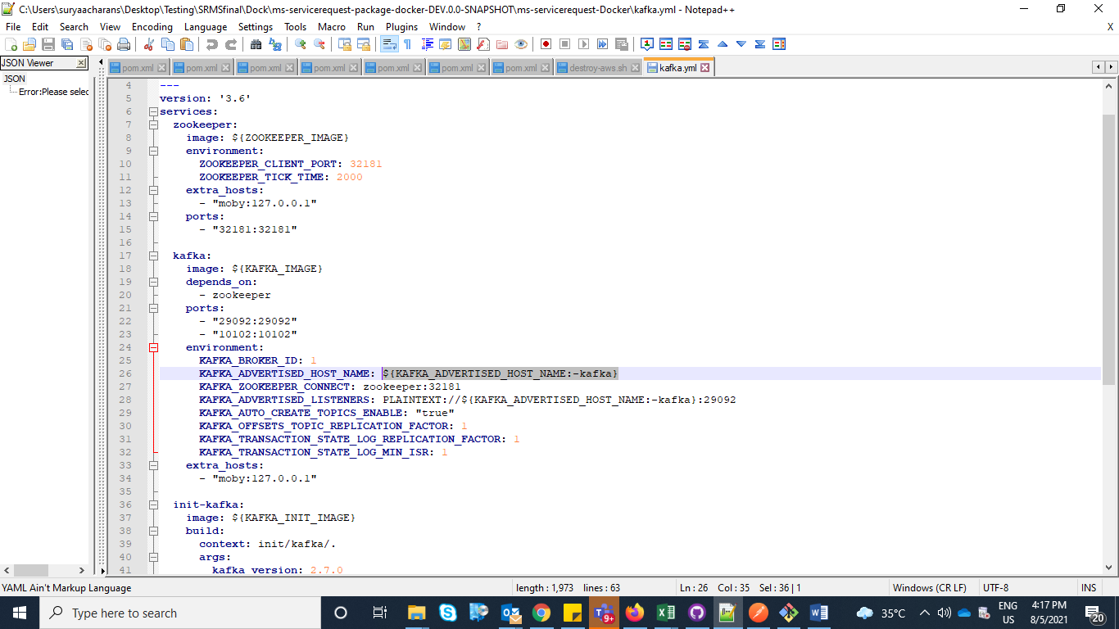Image resolution: width=1119 pixels, height=629 pixels.
Task: Open the Plugins menu
Action: [x=401, y=27]
